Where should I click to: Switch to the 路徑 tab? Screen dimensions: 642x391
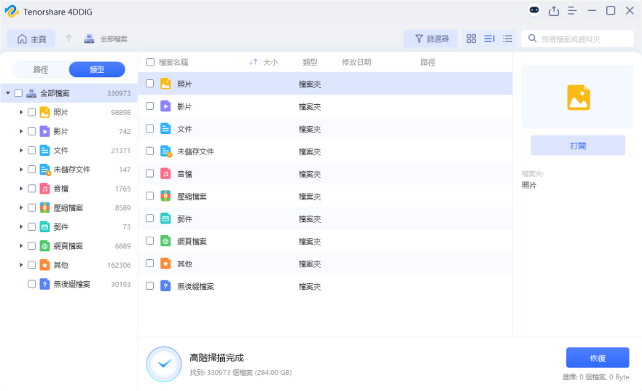[41, 70]
